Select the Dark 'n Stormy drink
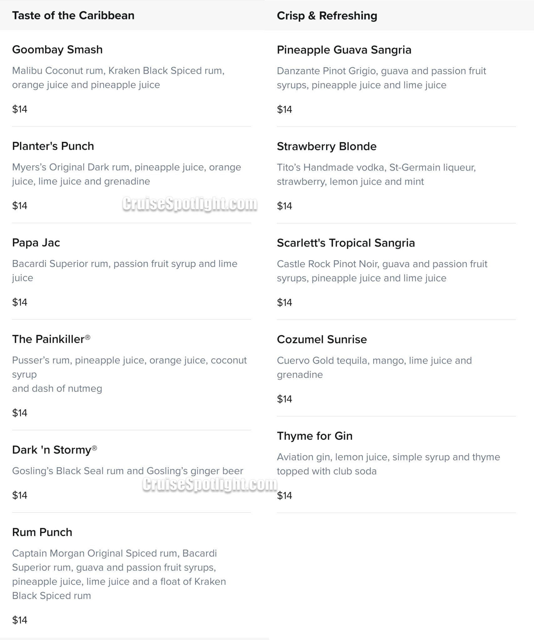 tap(54, 450)
